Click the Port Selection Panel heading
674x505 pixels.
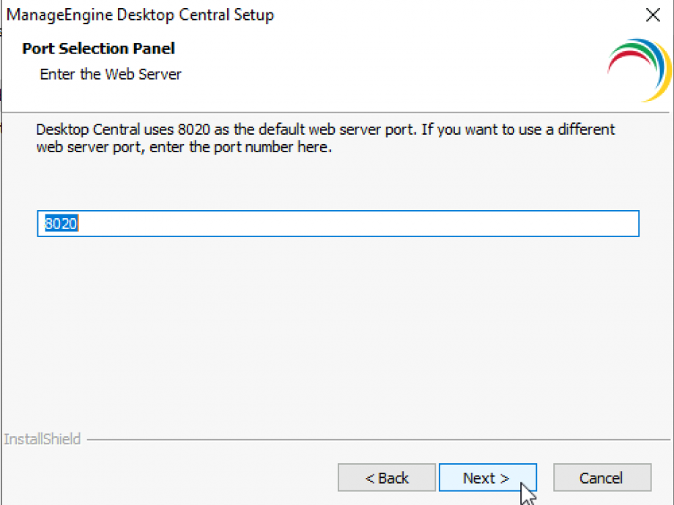98,48
